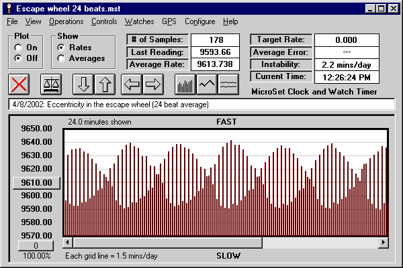Click the 9570.00 scale label
Image resolution: width=403 pixels, height=268 pixels.
pos(36,235)
